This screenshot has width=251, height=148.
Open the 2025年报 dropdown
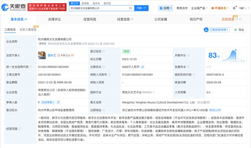[48, 102]
